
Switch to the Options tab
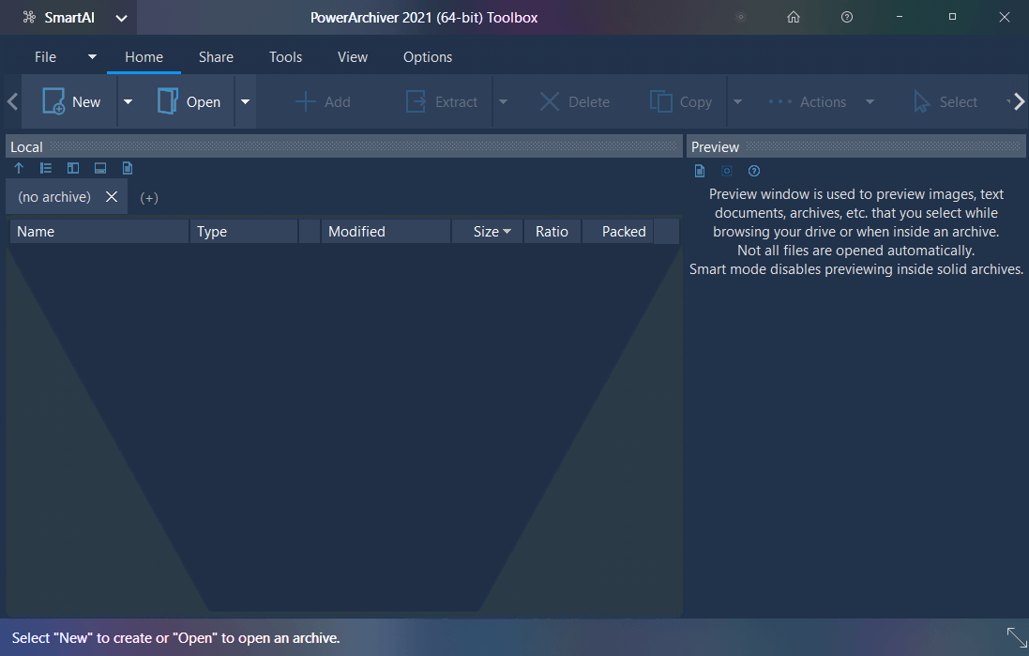tap(427, 57)
